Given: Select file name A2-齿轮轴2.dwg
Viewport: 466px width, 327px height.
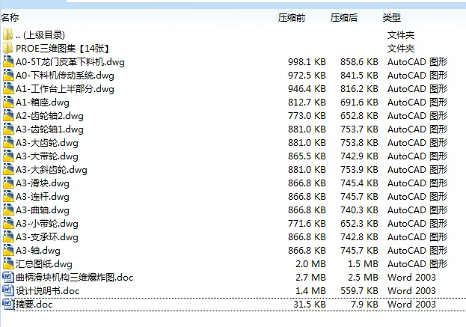Looking at the screenshot, I should point(49,116).
